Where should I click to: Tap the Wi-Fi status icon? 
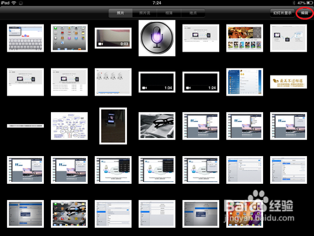pyautogui.click(x=14, y=3)
